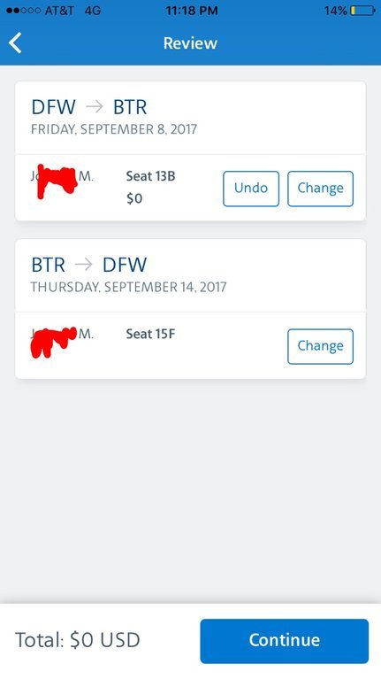
Task: Tap the $0 seat price
Action: [134, 198]
